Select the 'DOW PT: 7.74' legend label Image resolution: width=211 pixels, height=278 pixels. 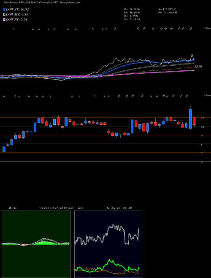[x=16, y=19]
